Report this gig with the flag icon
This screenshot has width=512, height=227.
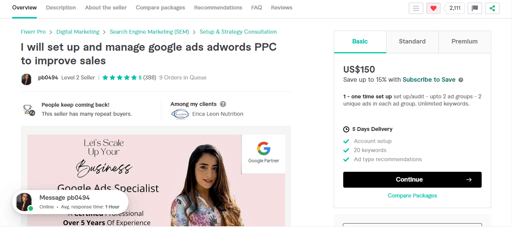475,8
